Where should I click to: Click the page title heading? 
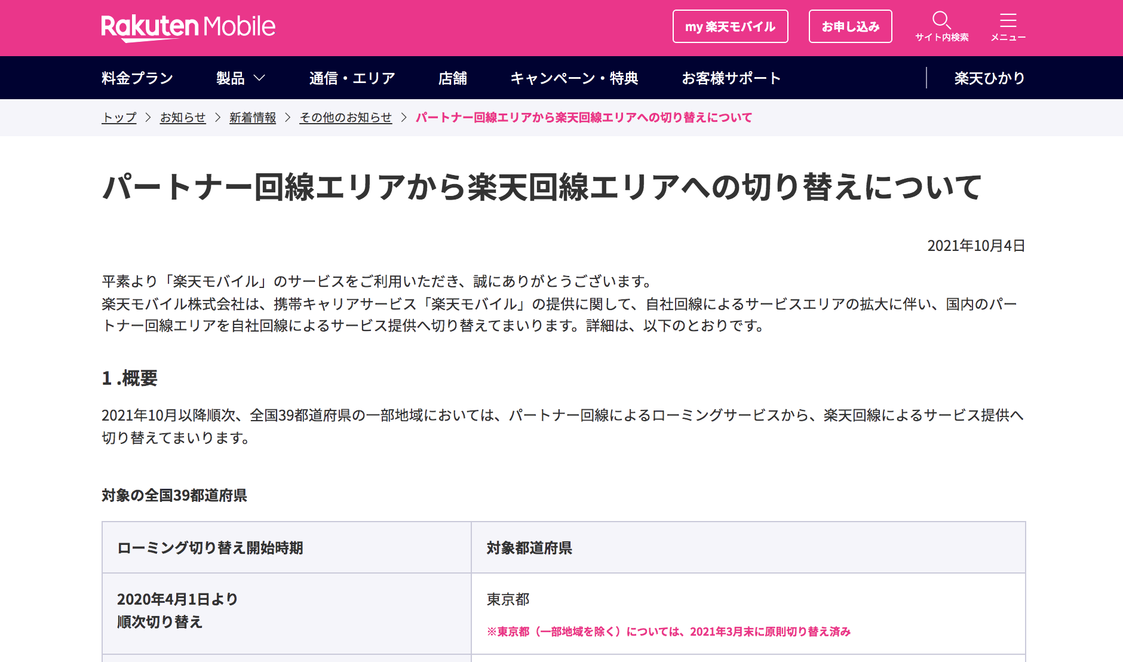(542, 187)
